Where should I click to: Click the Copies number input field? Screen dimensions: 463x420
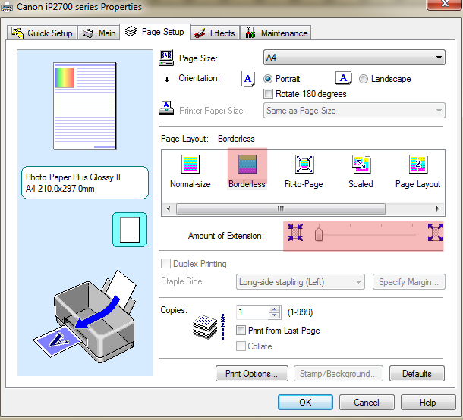coord(253,312)
